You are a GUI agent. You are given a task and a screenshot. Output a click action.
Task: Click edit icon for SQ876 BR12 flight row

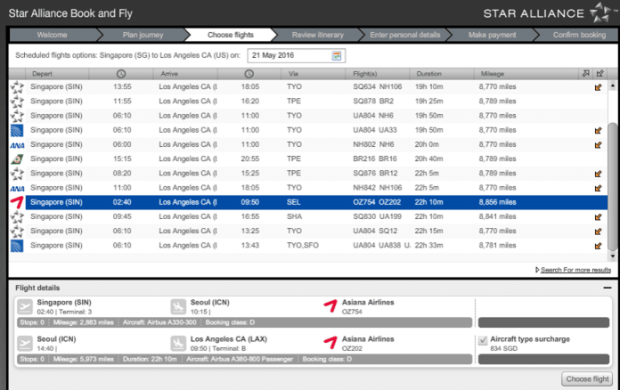(599, 174)
